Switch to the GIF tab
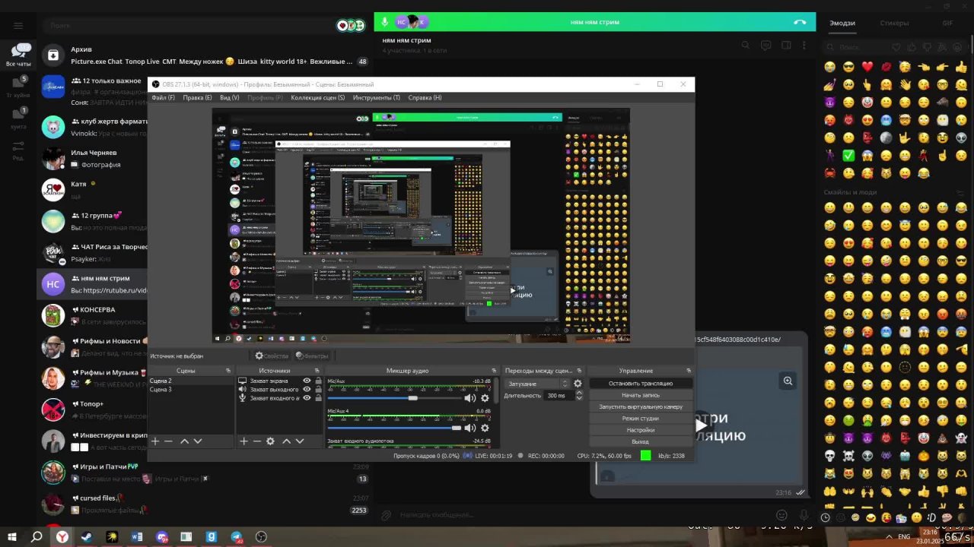This screenshot has height=547, width=974. [x=947, y=23]
